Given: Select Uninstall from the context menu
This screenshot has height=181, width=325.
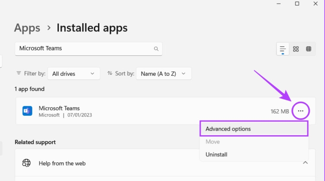Looking at the screenshot, I should (254, 154).
